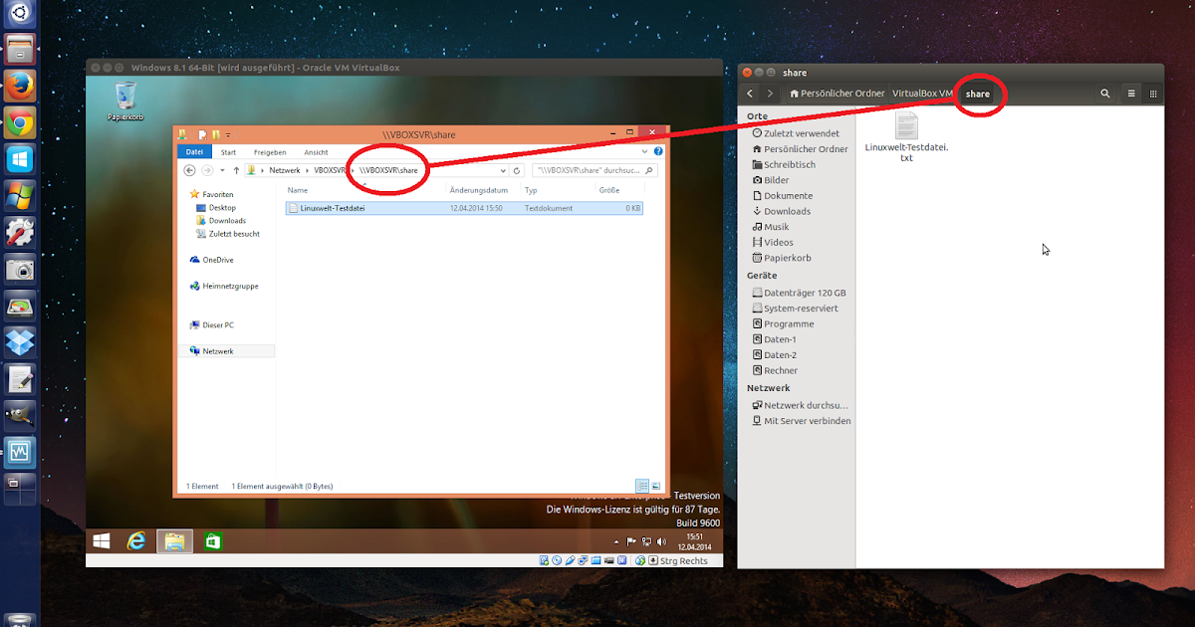Open Firefox from the Ubuntu launcher
This screenshot has height=627, width=1195.
coord(20,86)
